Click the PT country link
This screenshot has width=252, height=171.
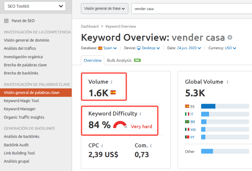click(x=192, y=137)
